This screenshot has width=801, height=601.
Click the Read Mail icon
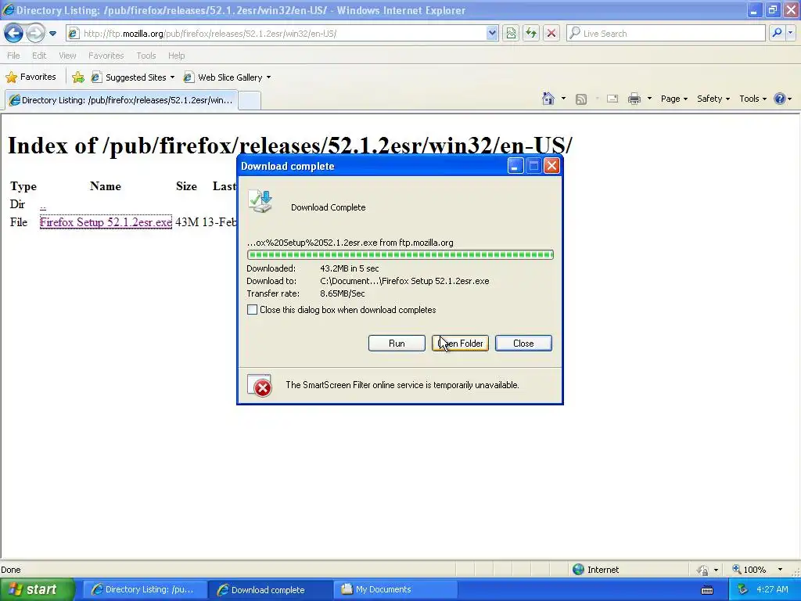612,99
